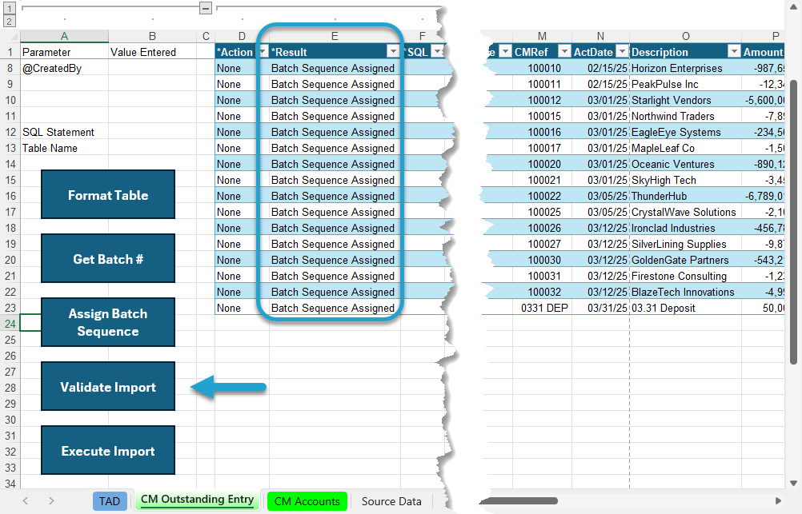The height and width of the screenshot is (514, 802).
Task: Click the Oceanic Ventures cell
Action: (x=685, y=164)
